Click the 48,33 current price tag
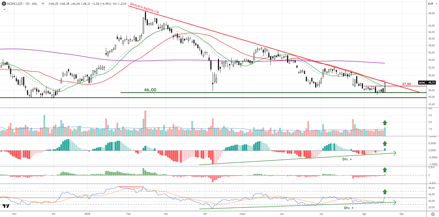 pyautogui.click(x=432, y=82)
